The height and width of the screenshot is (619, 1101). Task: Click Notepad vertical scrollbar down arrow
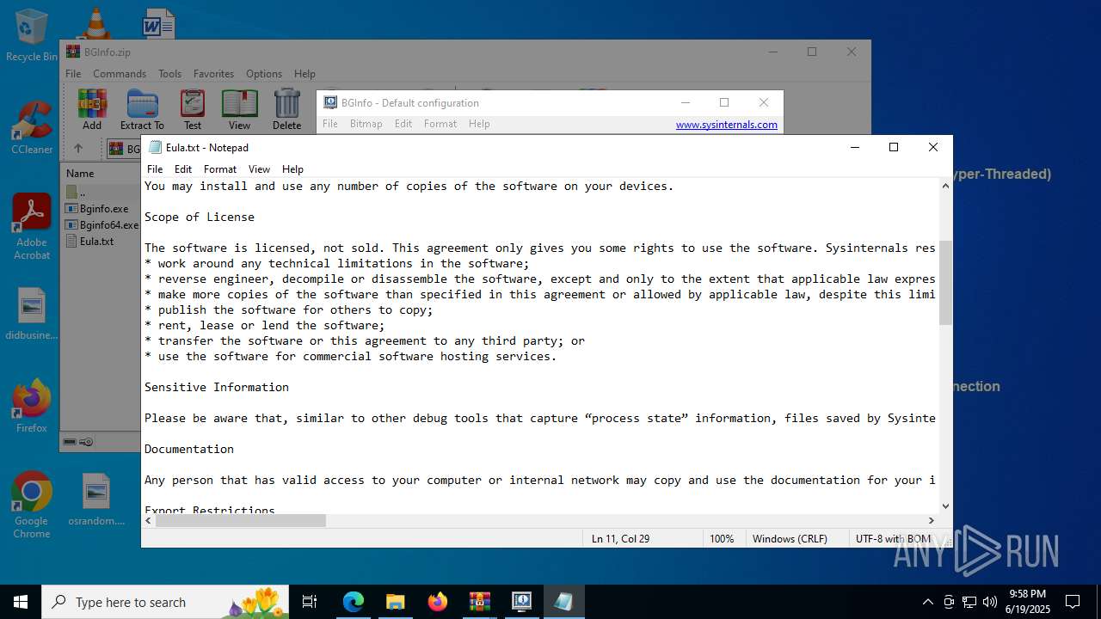[x=945, y=506]
